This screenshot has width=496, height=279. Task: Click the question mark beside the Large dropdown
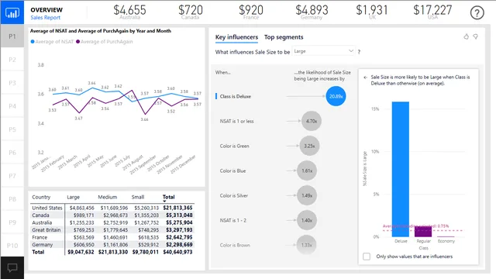(x=359, y=52)
